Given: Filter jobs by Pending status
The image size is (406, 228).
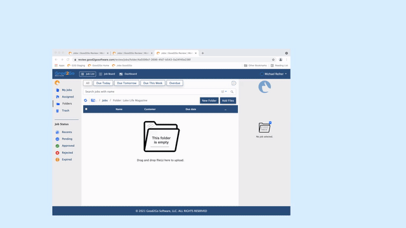Looking at the screenshot, I should (64, 139).
